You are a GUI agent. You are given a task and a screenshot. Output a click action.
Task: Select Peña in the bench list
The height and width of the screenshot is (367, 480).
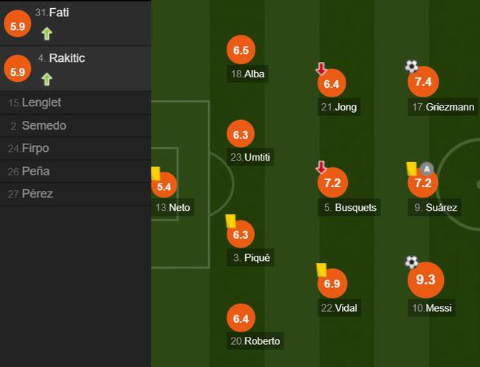35,172
